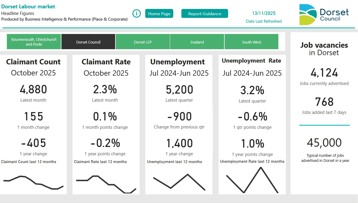
Task: Click the Dorset Labour market title
Action: (x=28, y=6)
